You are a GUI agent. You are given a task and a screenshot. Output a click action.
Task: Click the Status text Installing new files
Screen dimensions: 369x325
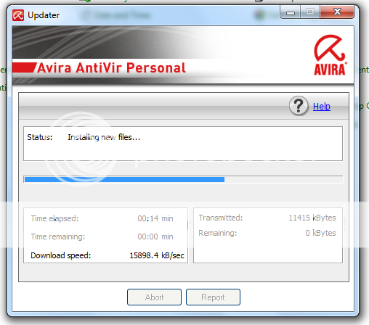(x=104, y=137)
